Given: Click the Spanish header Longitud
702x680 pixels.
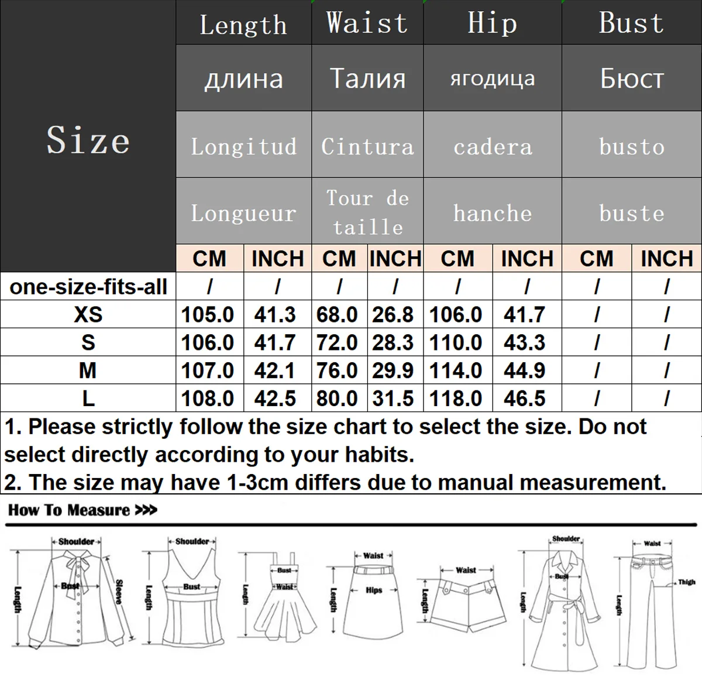Looking at the screenshot, I should (x=243, y=146).
